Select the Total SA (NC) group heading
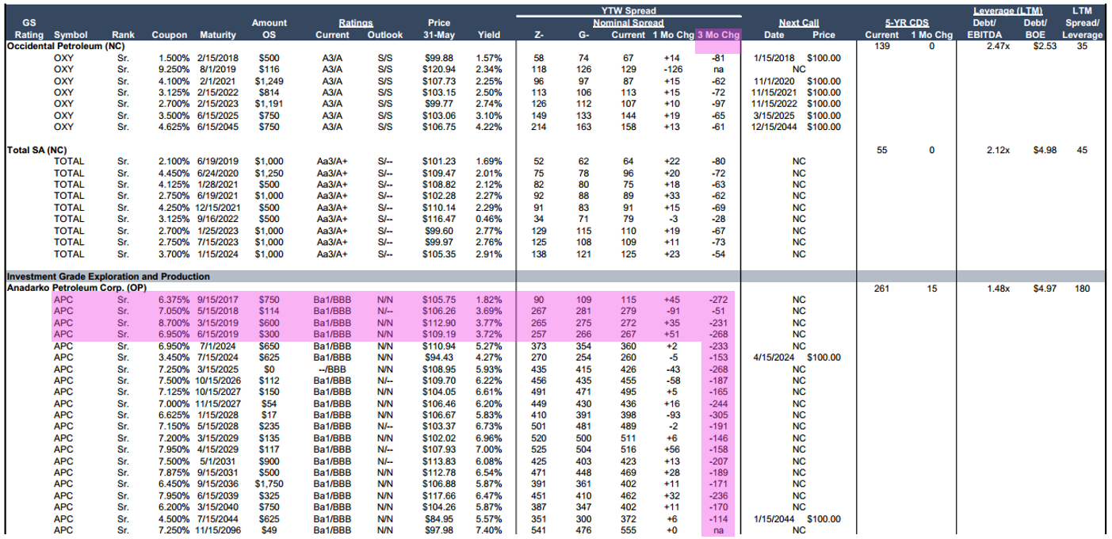 [37, 150]
